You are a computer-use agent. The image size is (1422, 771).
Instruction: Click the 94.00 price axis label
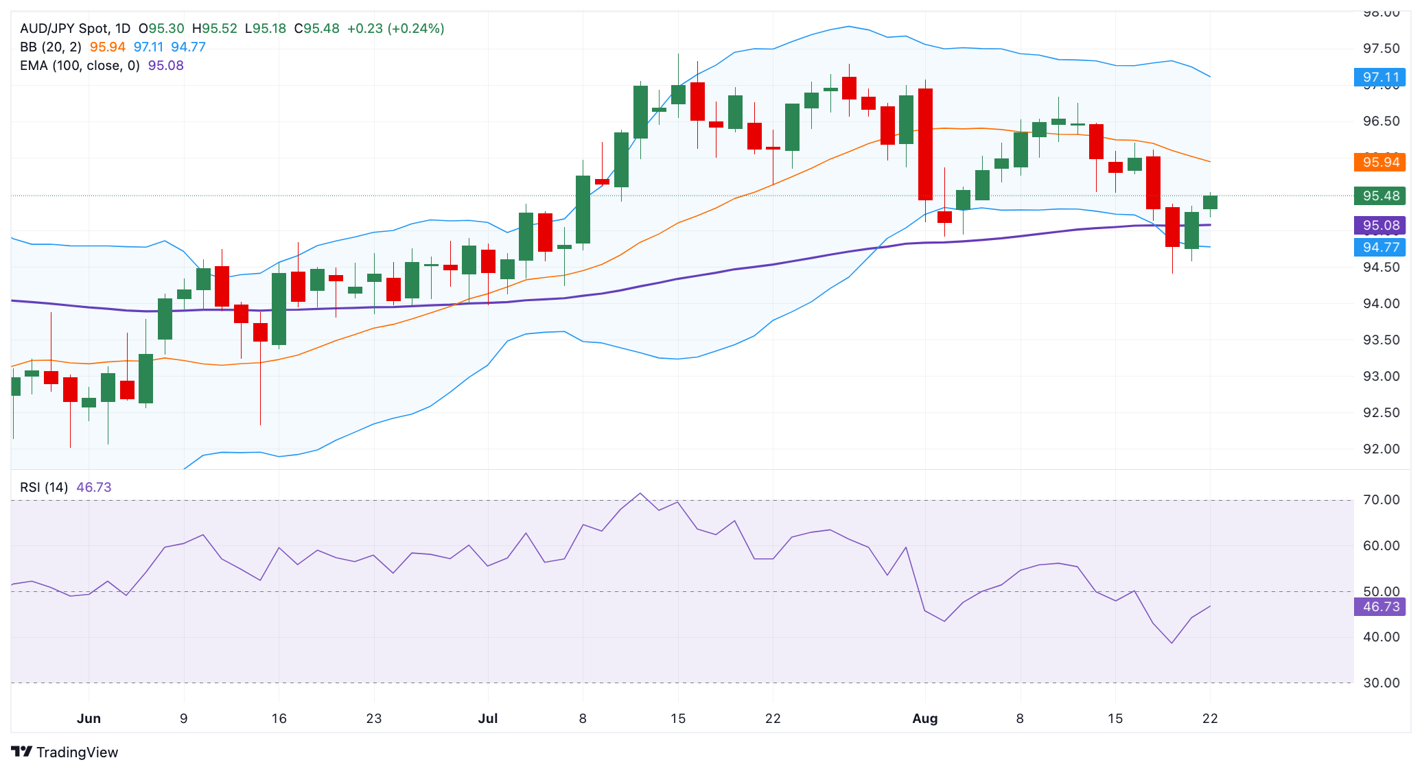(1381, 303)
